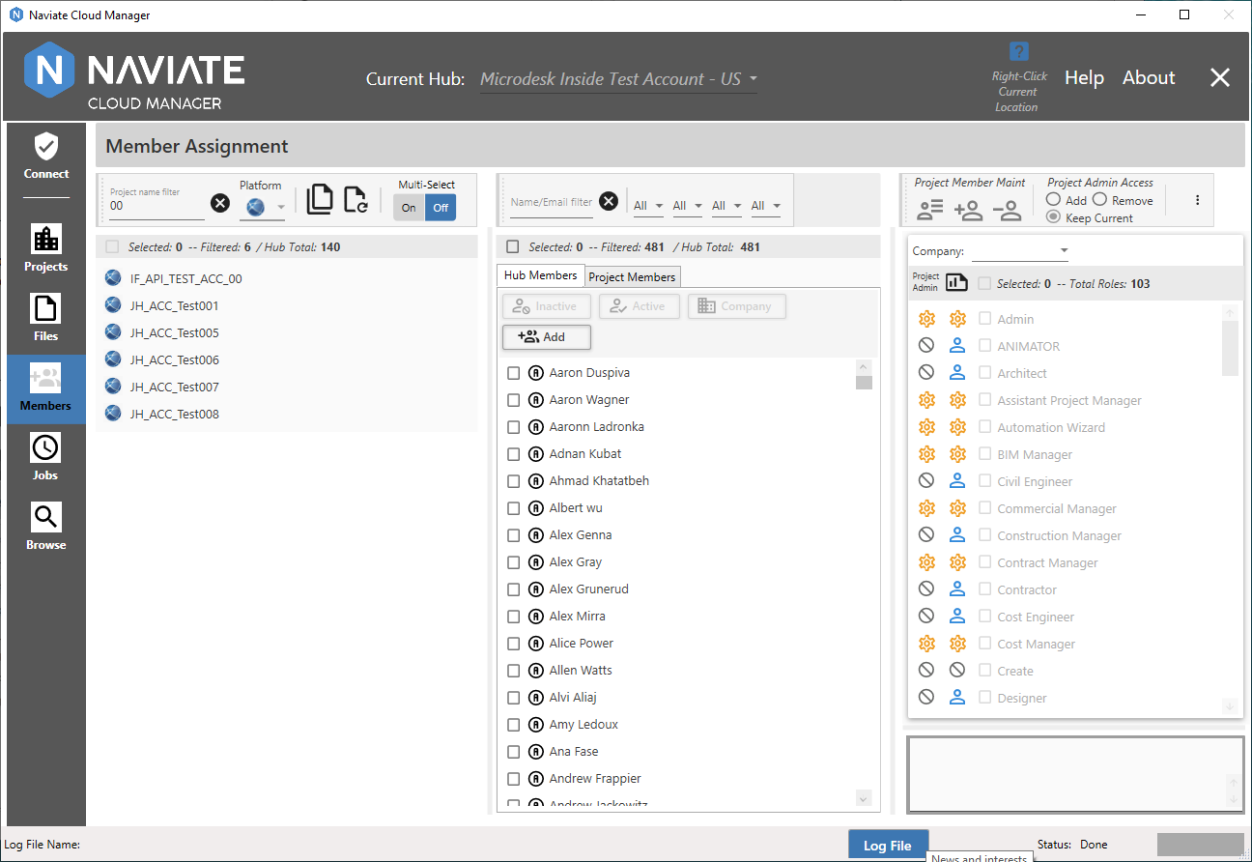This screenshot has width=1252, height=862.
Task: Switch to the Project Members tab
Action: [x=632, y=277]
